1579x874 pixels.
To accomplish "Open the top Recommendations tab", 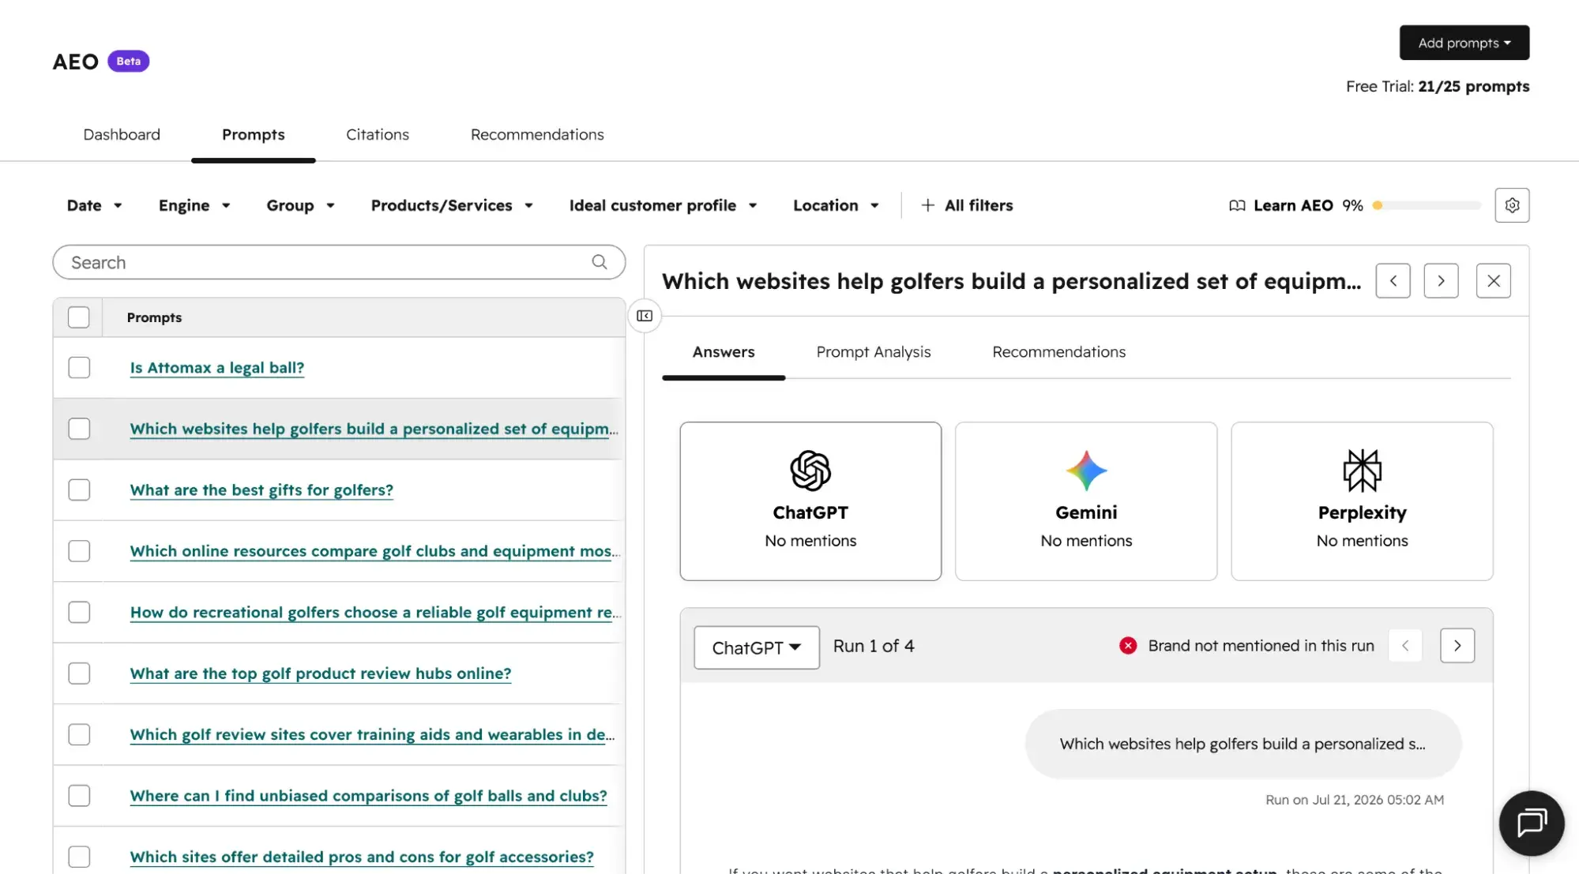I will (x=537, y=135).
